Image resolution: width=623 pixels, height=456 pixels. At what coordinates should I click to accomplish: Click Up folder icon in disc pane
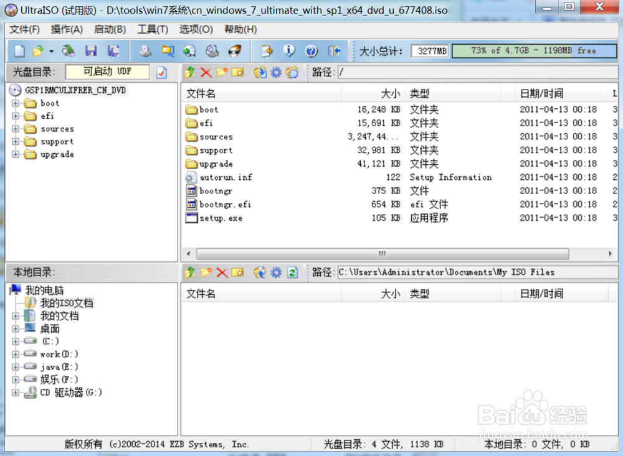[x=190, y=72]
